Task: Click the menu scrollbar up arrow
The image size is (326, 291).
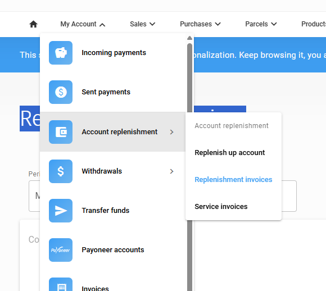Action: click(x=189, y=38)
